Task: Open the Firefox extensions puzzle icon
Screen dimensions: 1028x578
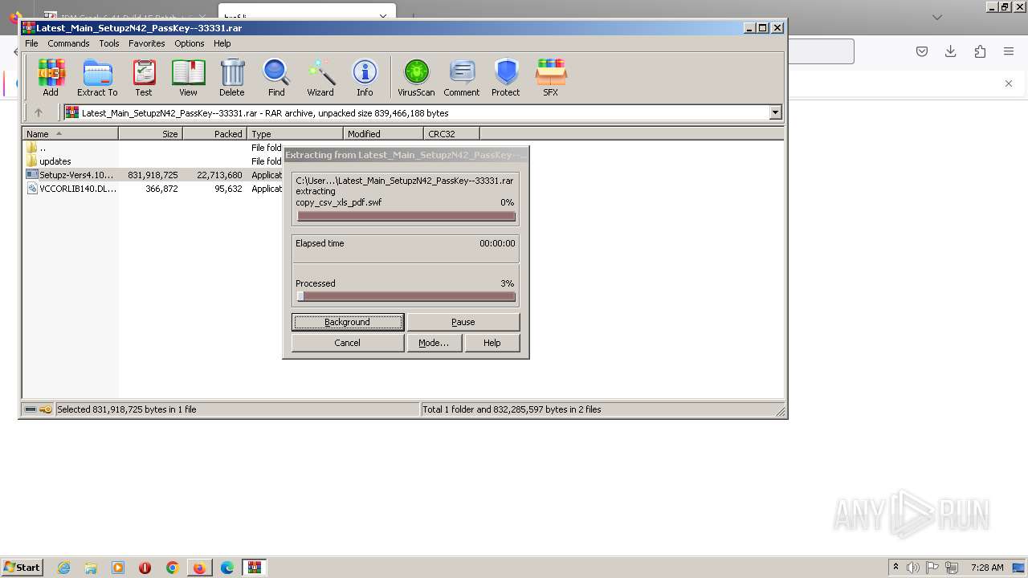Action: click(980, 51)
